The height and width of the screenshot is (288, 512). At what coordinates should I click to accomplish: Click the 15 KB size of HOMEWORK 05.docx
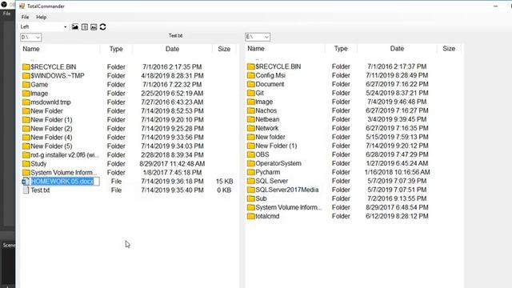[x=224, y=182]
